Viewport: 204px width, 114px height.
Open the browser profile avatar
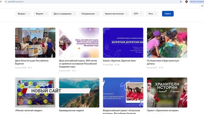point(186,2)
